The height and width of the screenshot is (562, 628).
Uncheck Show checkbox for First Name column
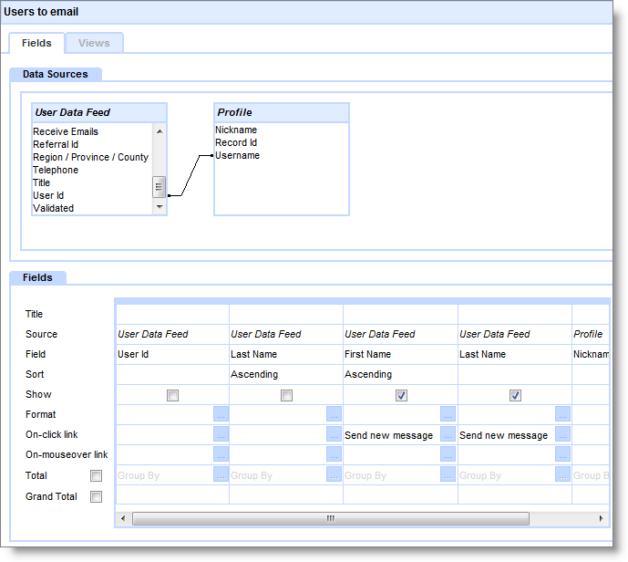click(401, 395)
